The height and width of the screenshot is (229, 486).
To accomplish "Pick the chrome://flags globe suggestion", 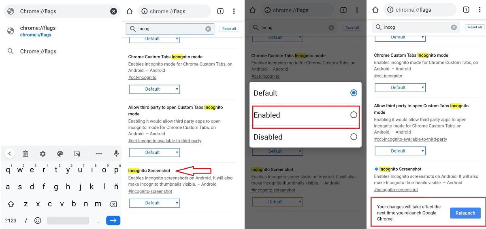I will coord(38,31).
